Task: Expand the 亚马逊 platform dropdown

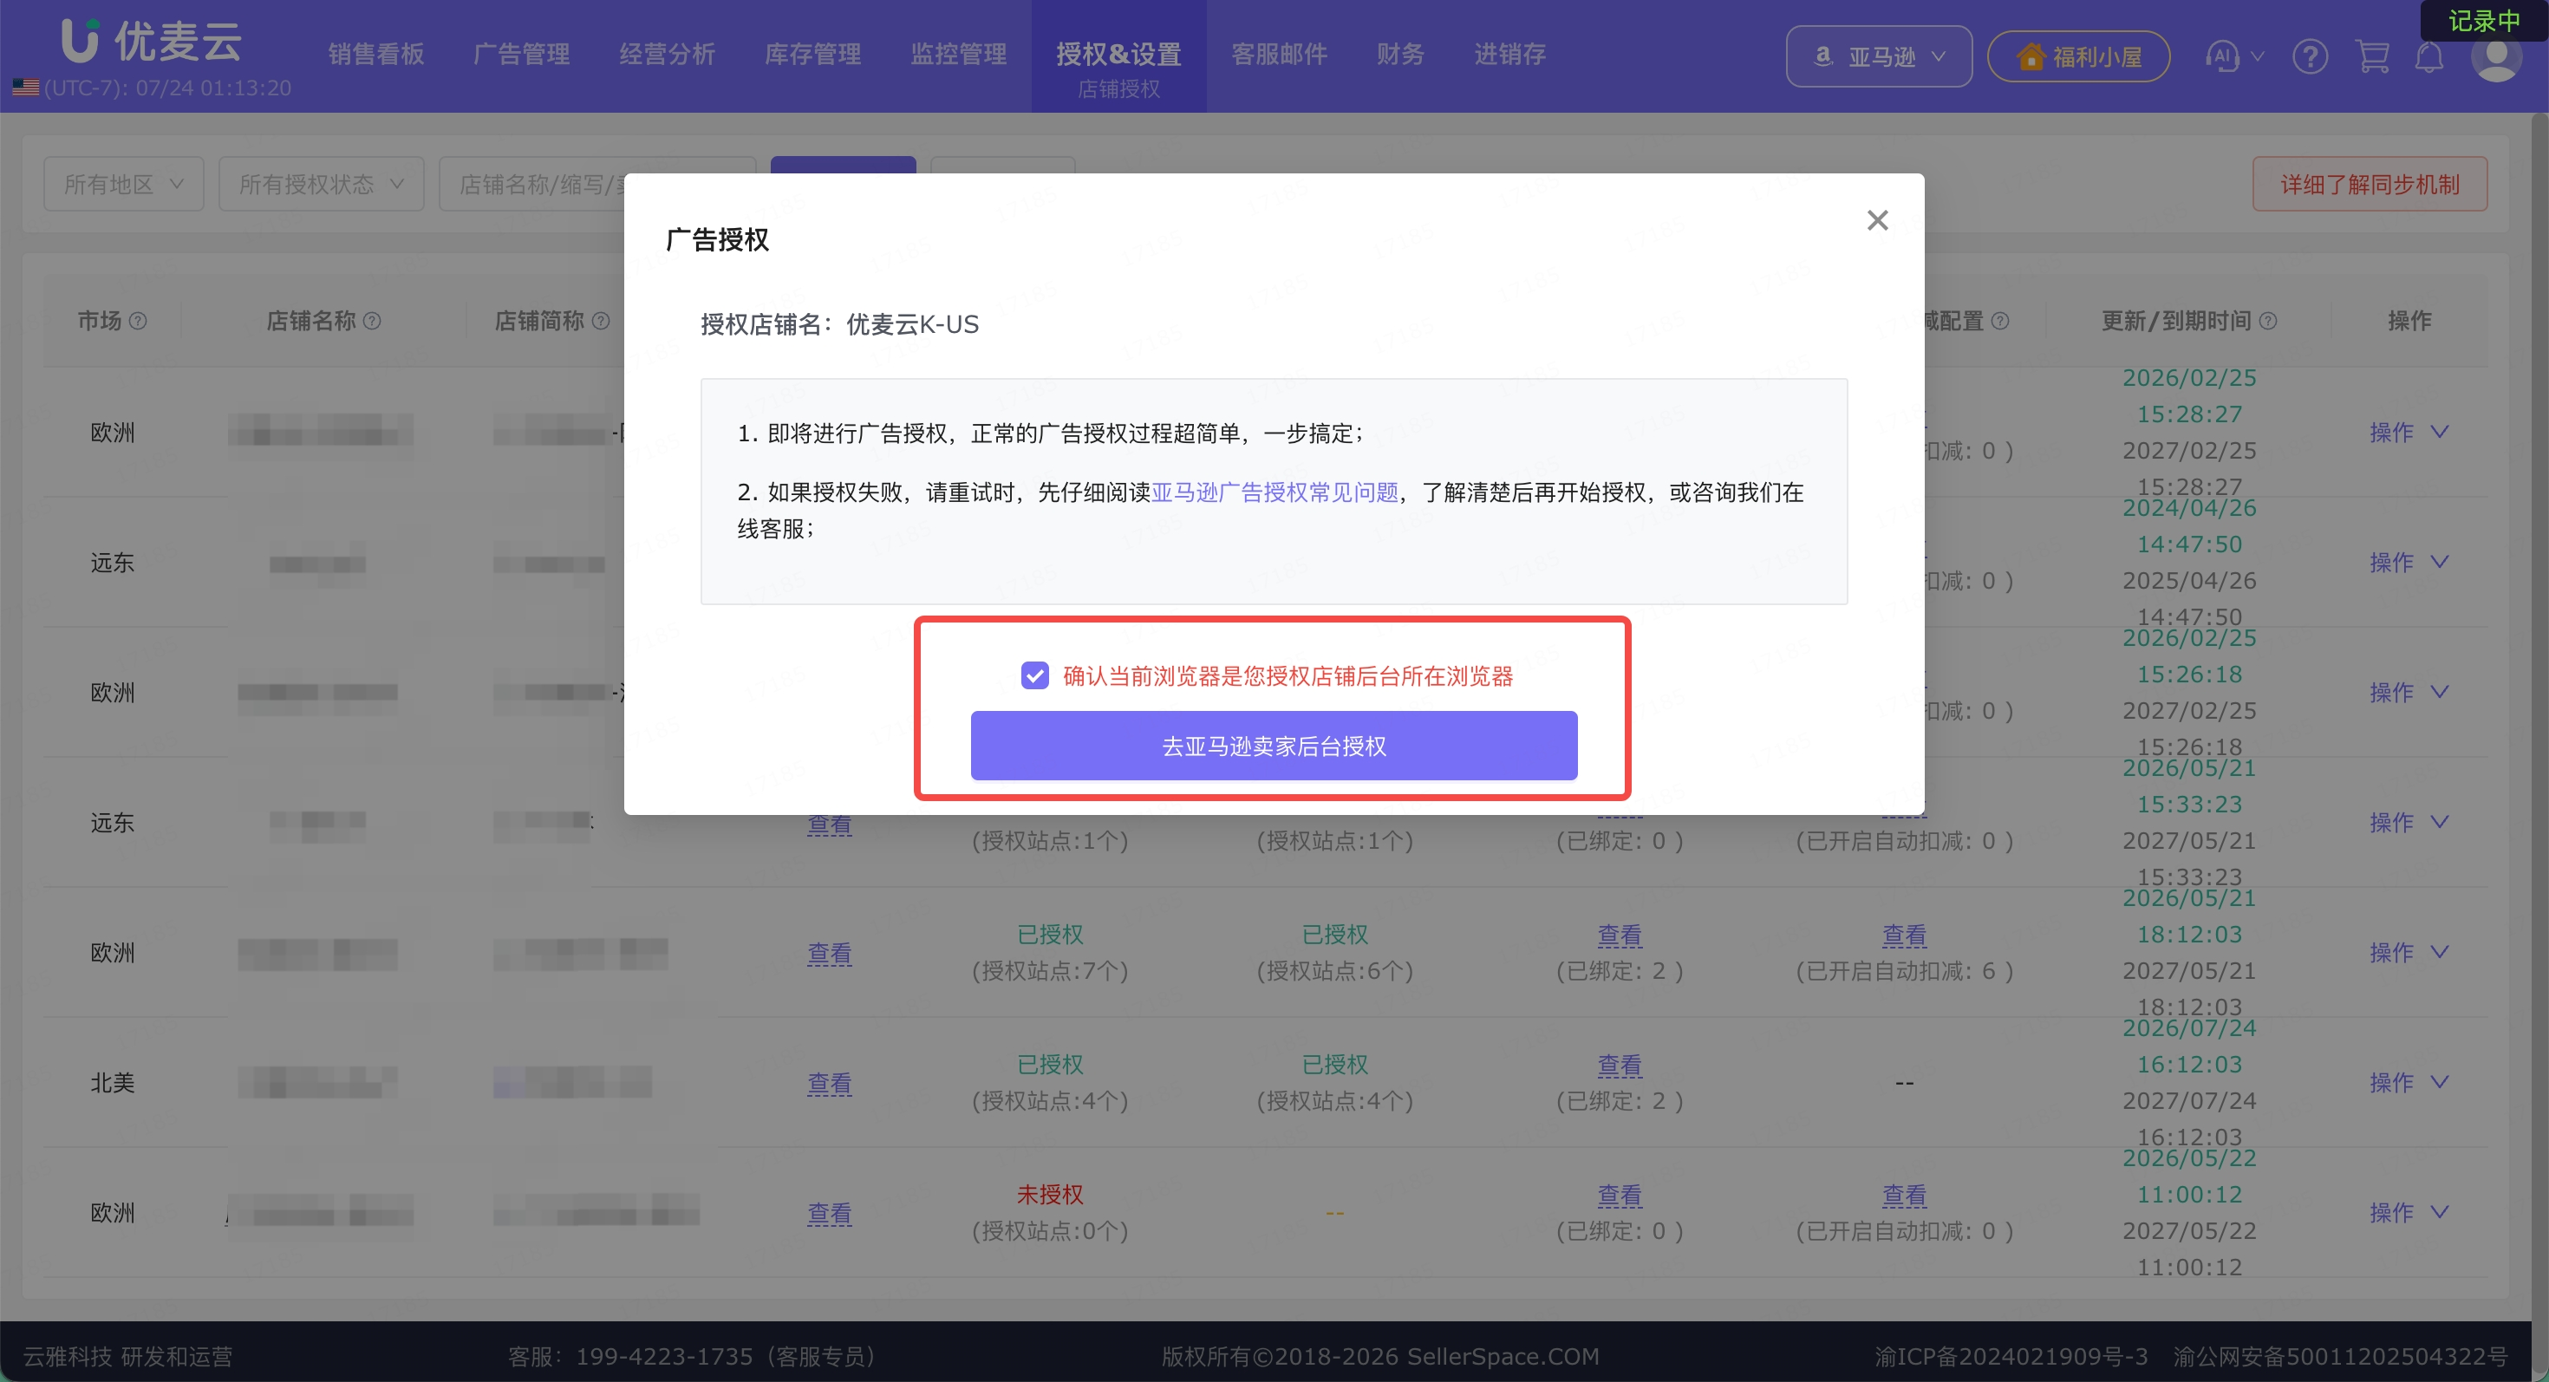Action: 1878,56
